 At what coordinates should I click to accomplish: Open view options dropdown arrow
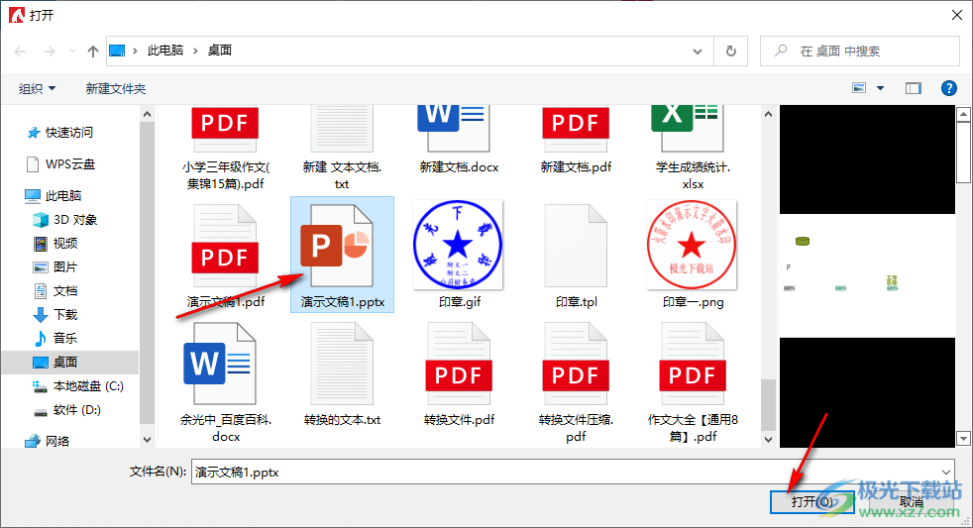point(880,88)
